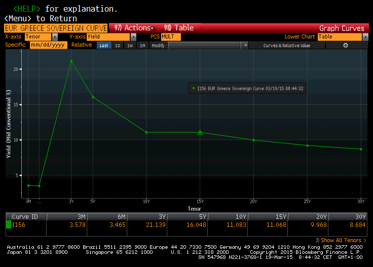Click the <HELP> key text
373x267 pixels.
(x=27, y=9)
